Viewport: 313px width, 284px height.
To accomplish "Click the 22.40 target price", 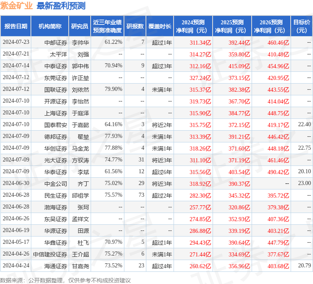I will point(304,125).
